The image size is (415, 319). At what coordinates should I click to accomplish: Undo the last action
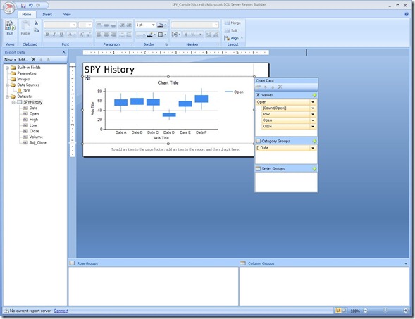pyautogui.click(x=31, y=6)
